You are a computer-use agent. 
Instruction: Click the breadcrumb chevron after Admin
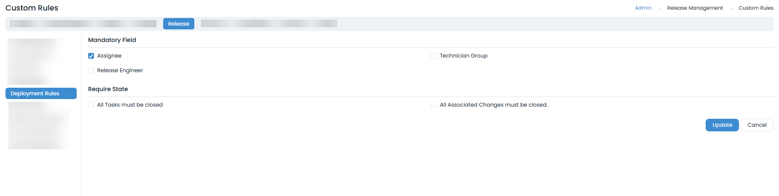pos(660,8)
